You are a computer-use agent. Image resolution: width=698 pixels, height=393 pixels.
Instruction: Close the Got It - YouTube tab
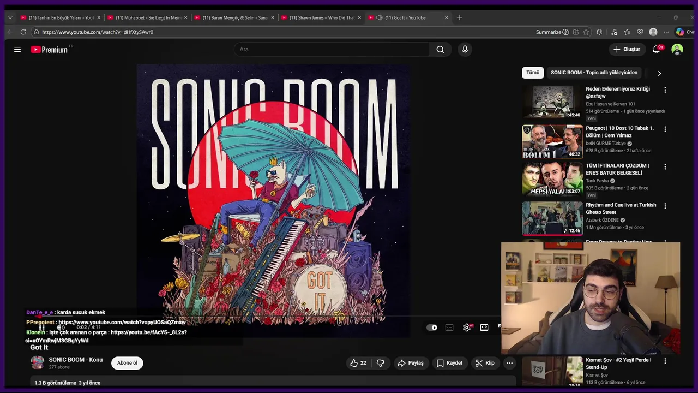(446, 17)
